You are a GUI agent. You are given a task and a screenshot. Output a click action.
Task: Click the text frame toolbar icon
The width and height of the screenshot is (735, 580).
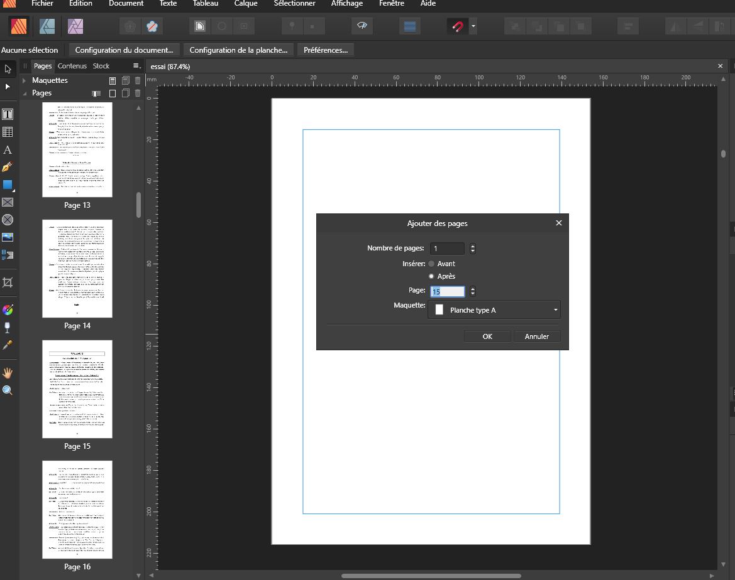pyautogui.click(x=200, y=26)
